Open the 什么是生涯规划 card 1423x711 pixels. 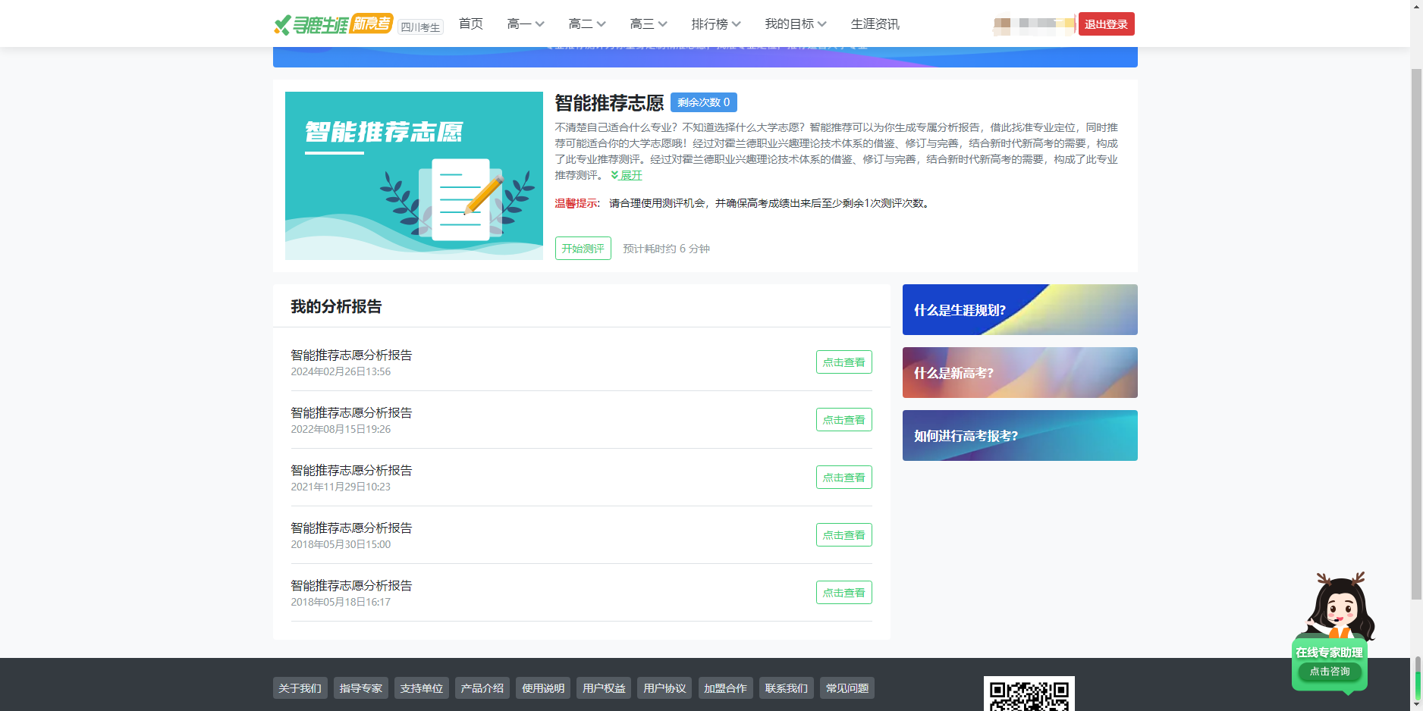point(1019,310)
